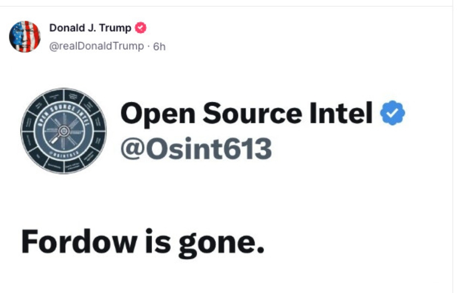The image size is (460, 293).
Task: Open the Open Source Intel account name
Action: click(247, 113)
